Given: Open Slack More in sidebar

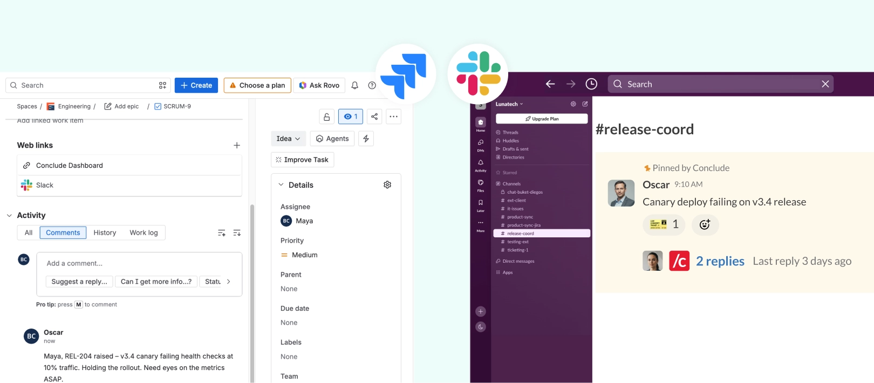Looking at the screenshot, I should point(480,225).
